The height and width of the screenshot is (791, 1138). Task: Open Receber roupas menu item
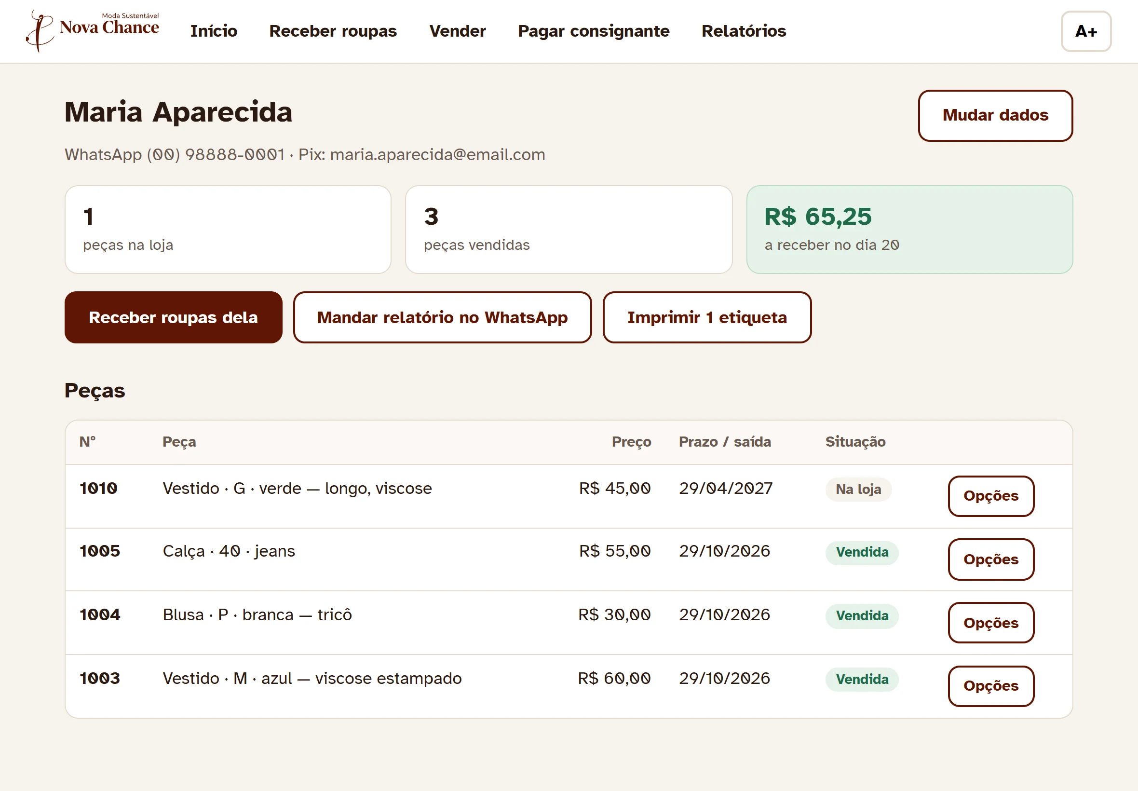(x=333, y=31)
